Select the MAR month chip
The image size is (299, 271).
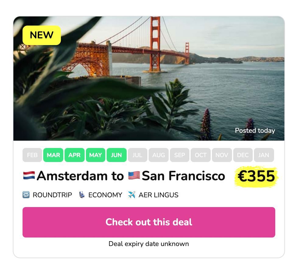(x=53, y=155)
